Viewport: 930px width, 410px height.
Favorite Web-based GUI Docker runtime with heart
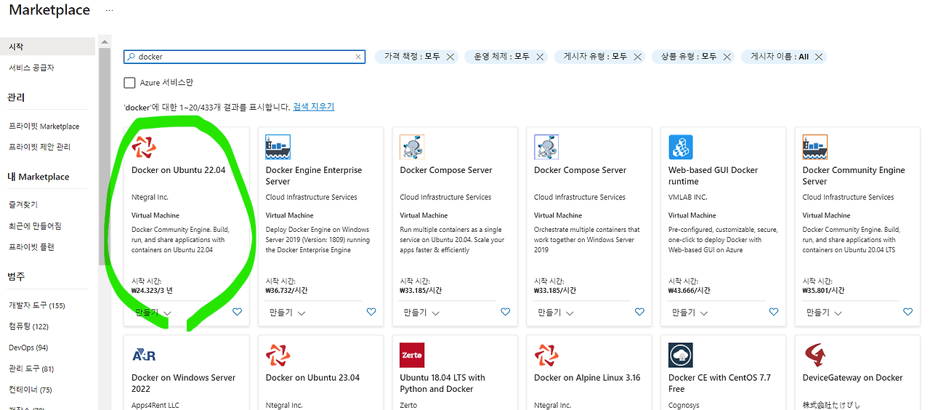pyautogui.click(x=774, y=312)
